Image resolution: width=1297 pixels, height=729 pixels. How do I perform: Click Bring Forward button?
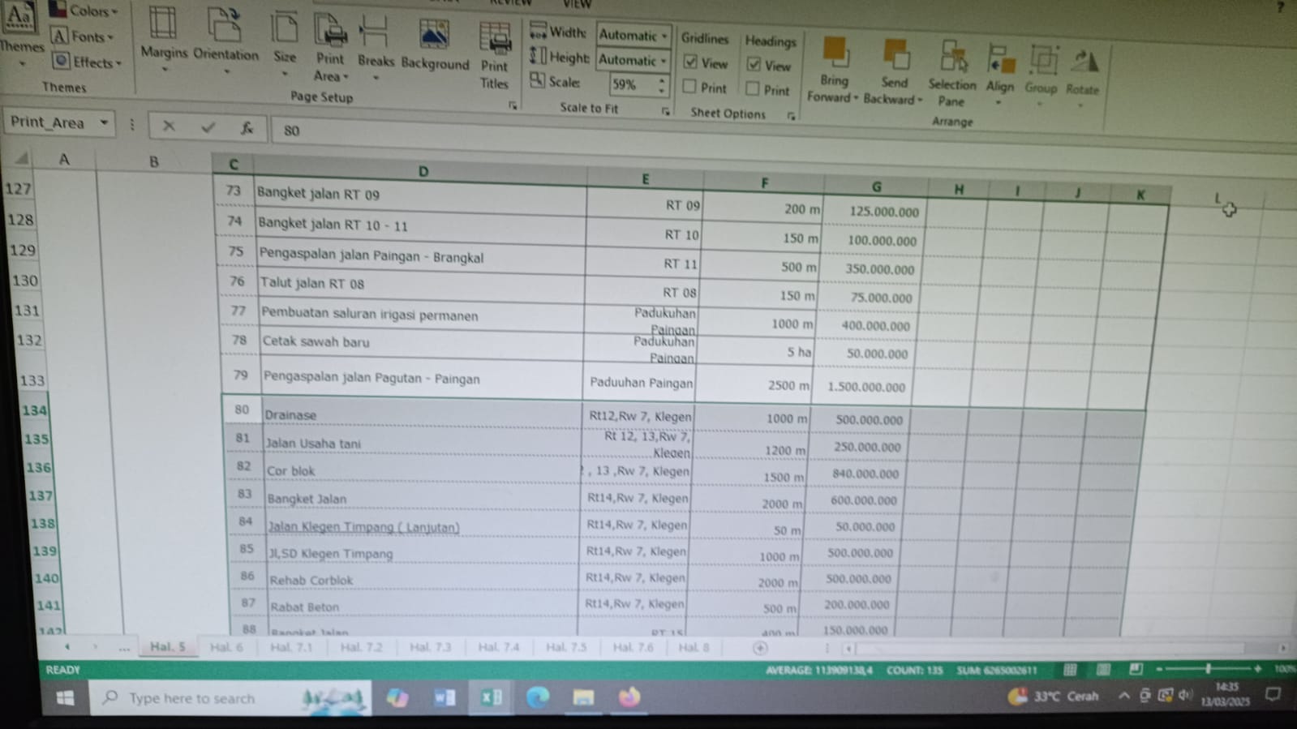coord(833,70)
